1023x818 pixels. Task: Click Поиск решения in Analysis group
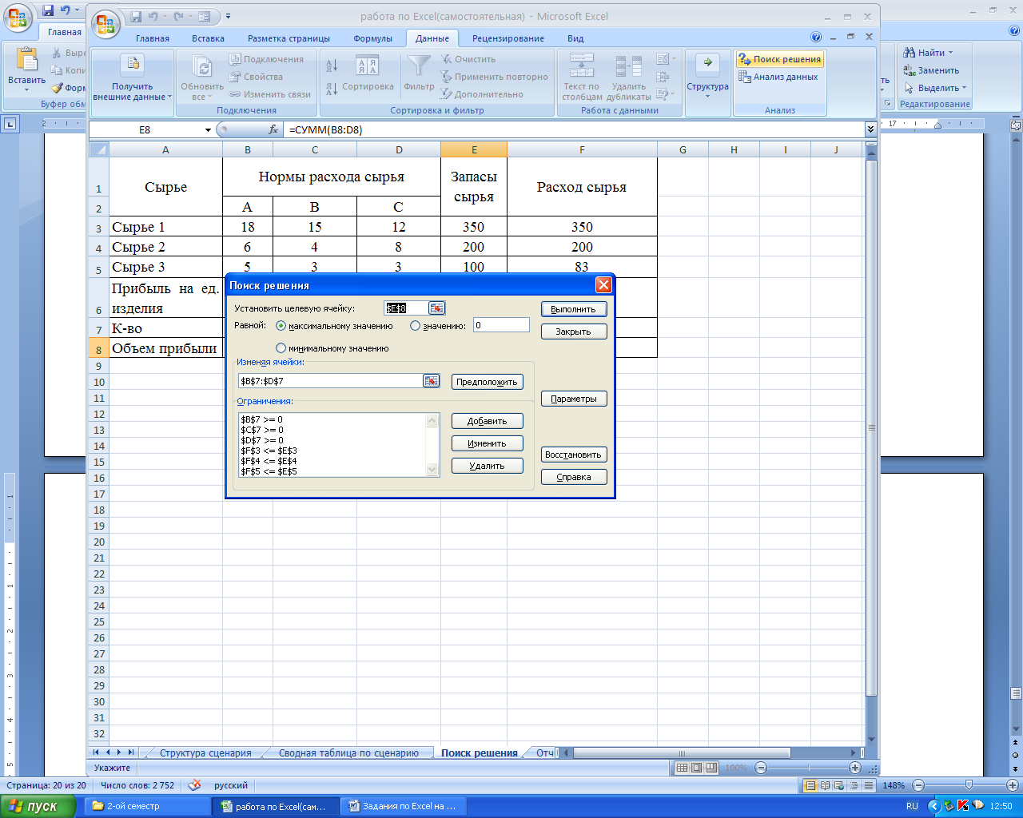pos(779,59)
